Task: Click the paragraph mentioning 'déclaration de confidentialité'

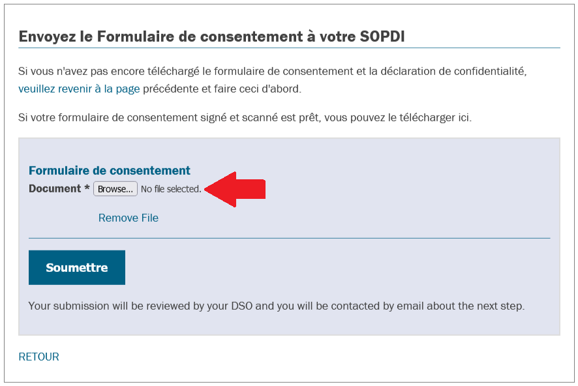Action: pos(273,80)
